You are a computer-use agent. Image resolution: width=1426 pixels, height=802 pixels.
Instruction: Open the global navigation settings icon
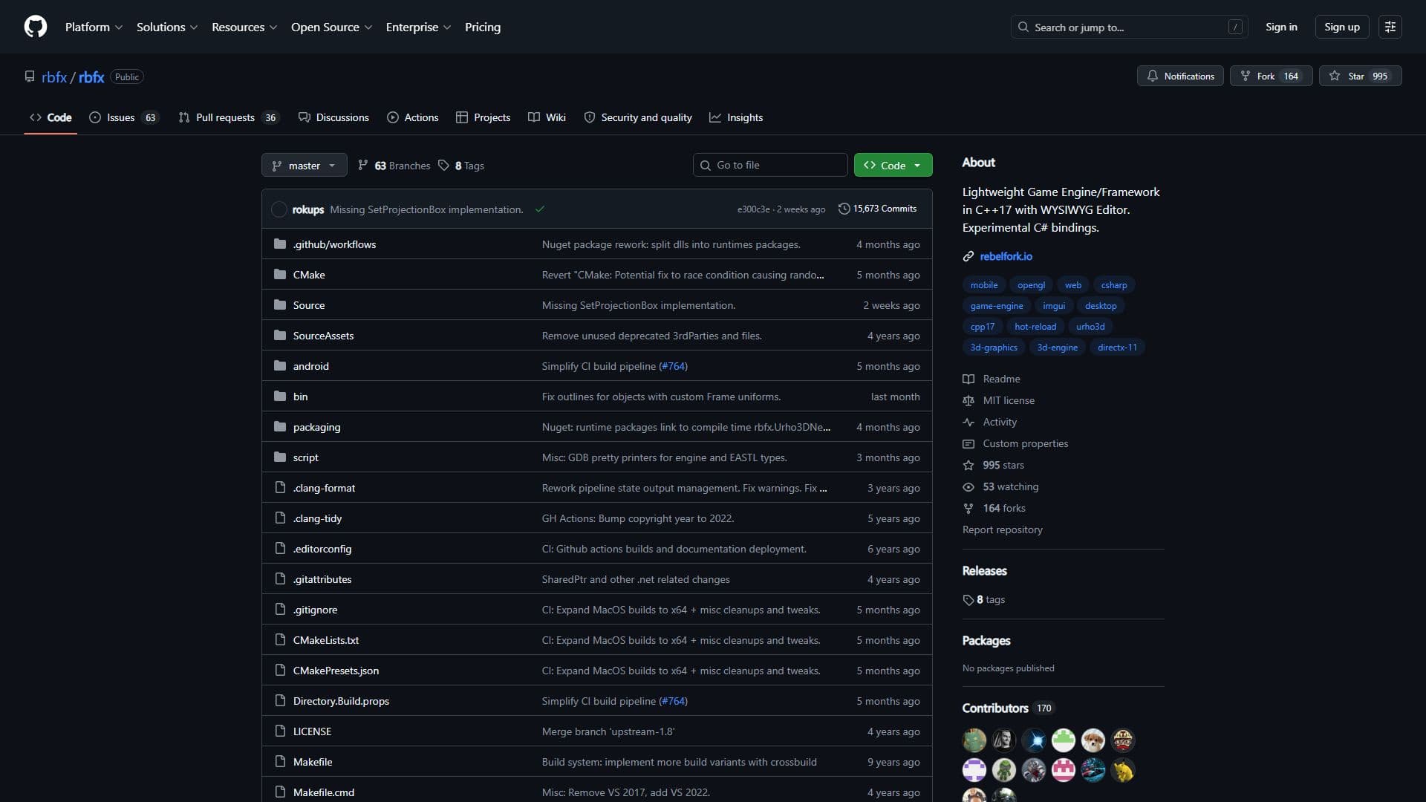pos(1390,27)
